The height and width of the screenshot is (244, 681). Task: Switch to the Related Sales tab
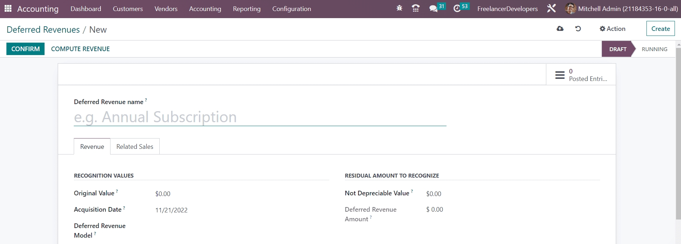click(135, 147)
